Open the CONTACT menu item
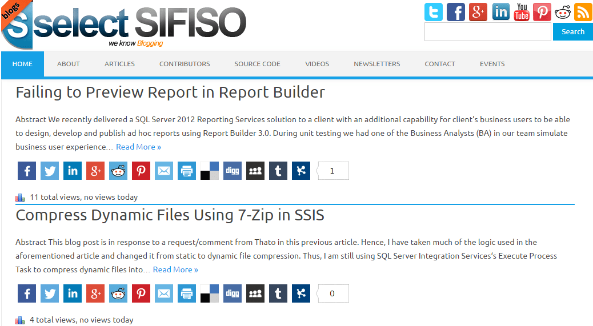This screenshot has height=326, width=593. [x=440, y=64]
